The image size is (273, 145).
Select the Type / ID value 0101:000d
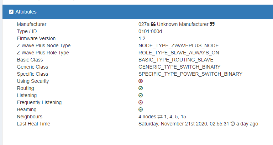[x=150, y=31]
